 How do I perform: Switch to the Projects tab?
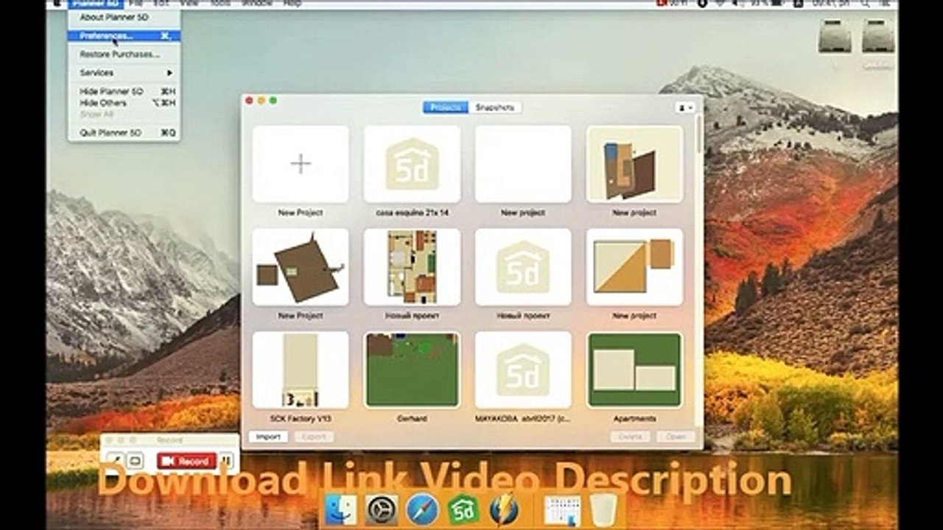point(446,107)
